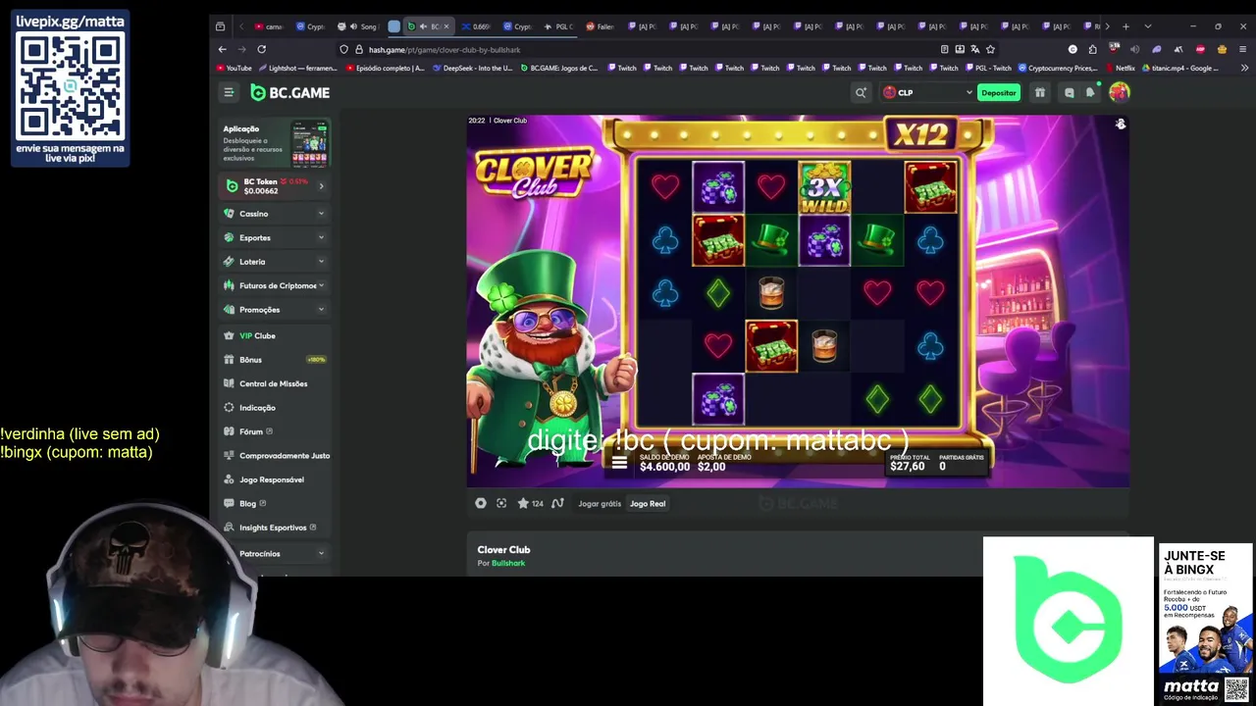Open the gift rewards icon in header
The width and height of the screenshot is (1256, 706).
pos(1040,92)
